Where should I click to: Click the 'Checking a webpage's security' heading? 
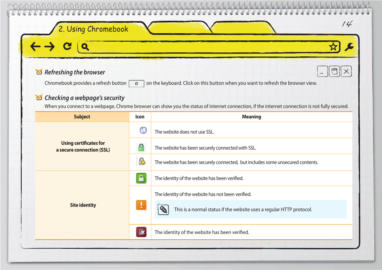pyautogui.click(x=84, y=98)
